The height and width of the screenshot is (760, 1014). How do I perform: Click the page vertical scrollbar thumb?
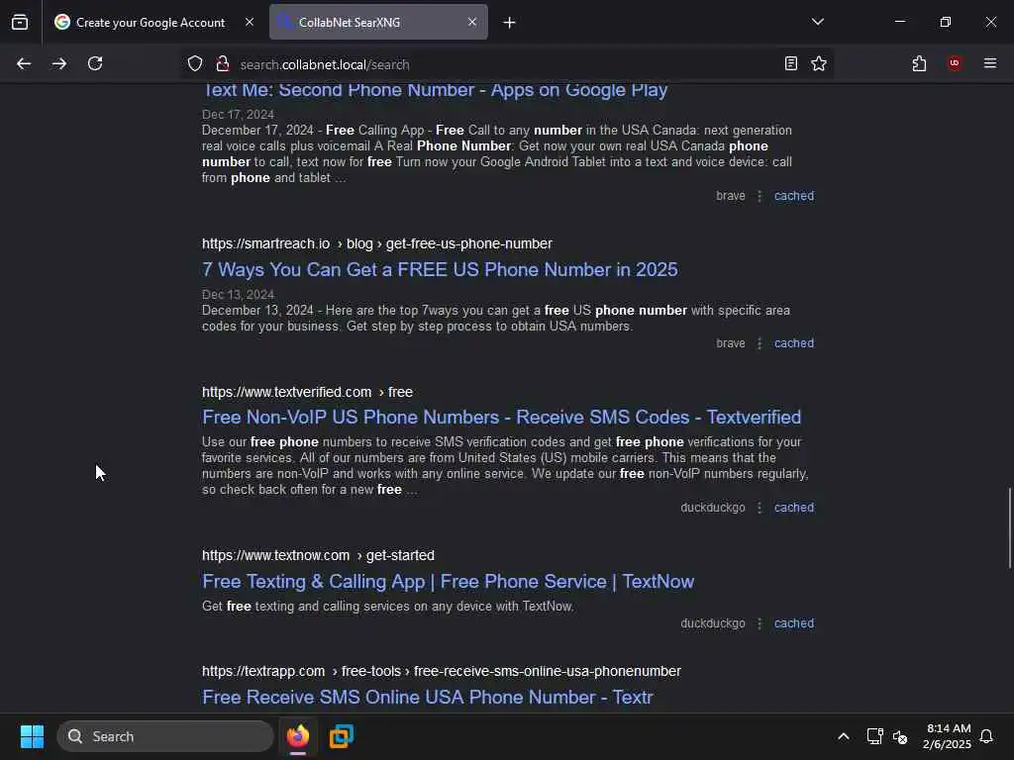(1009, 528)
